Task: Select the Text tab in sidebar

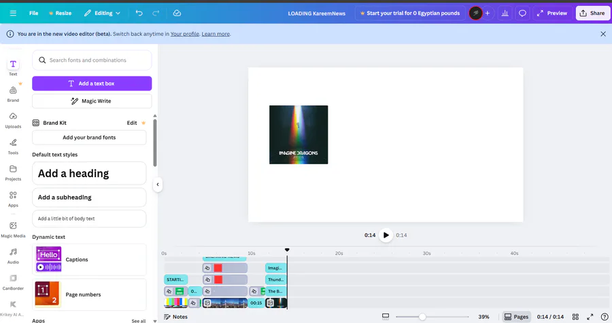Action: 13,67
